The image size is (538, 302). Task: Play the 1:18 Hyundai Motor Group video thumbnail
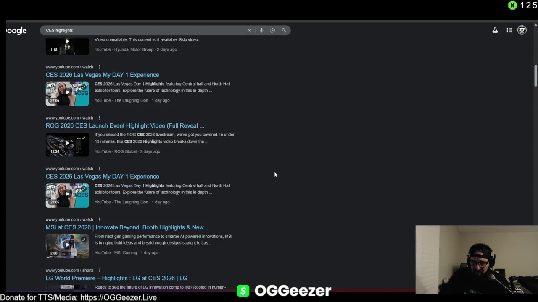click(x=67, y=46)
